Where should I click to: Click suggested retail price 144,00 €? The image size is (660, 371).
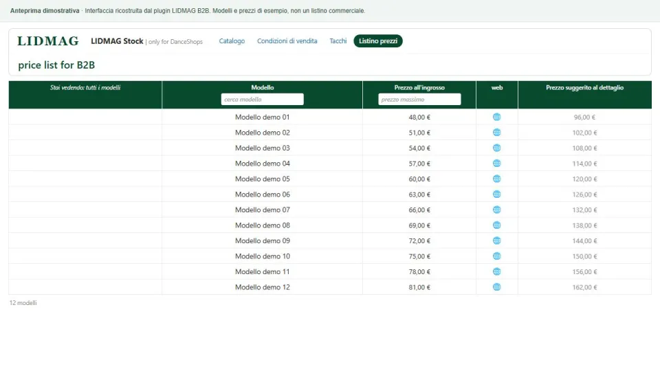(x=584, y=241)
